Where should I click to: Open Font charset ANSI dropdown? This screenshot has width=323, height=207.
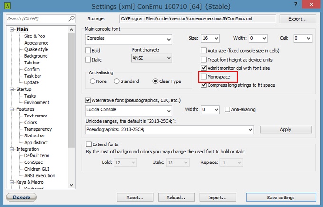[152, 58]
